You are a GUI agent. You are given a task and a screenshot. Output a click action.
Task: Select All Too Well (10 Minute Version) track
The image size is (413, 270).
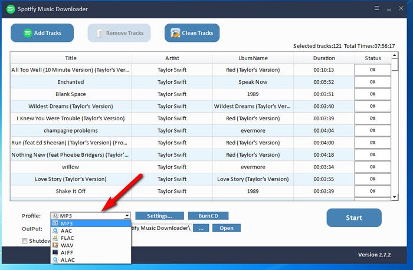coord(70,70)
